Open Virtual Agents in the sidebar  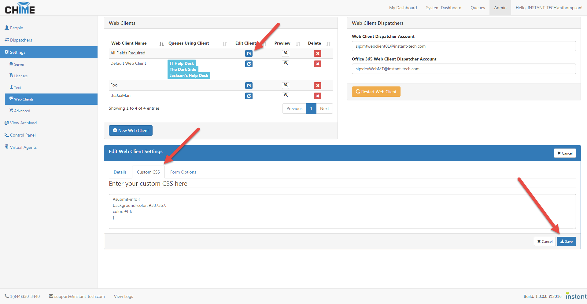23,147
